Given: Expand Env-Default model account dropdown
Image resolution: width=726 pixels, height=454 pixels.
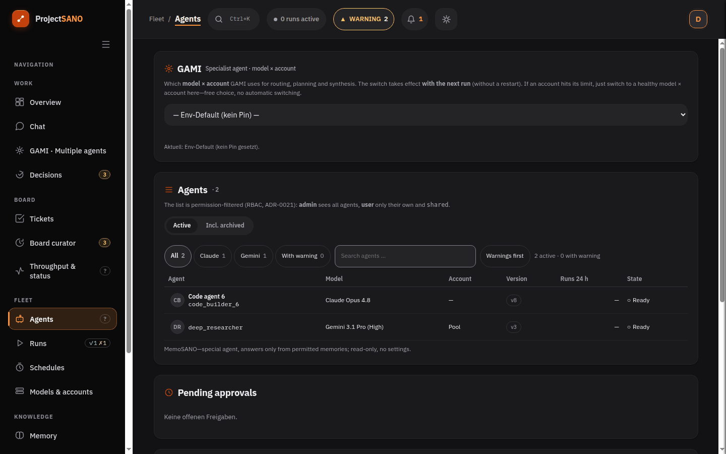Looking at the screenshot, I should click(426, 115).
